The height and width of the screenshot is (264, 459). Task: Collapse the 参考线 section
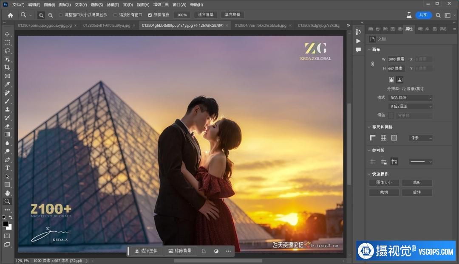pyautogui.click(x=369, y=150)
